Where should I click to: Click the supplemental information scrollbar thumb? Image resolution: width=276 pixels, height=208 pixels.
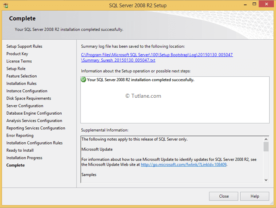click(x=266, y=146)
